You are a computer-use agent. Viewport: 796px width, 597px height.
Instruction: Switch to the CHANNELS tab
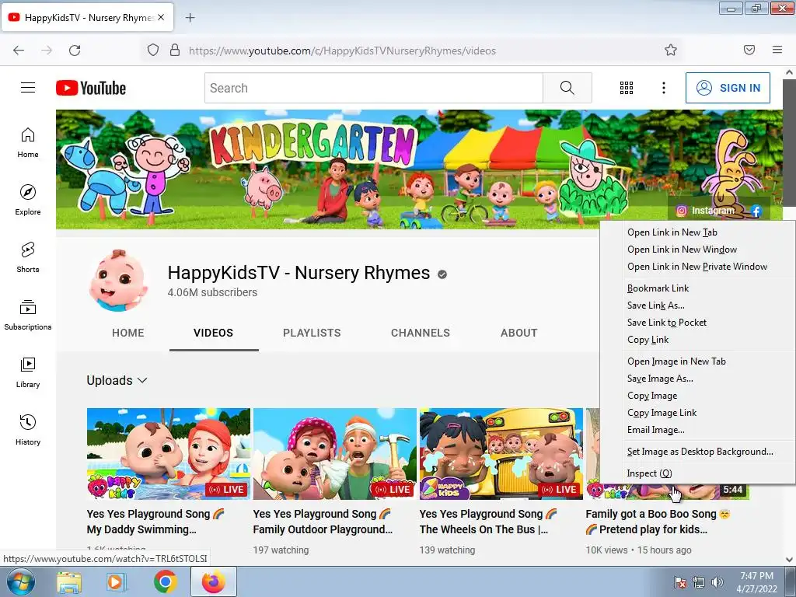[421, 333]
